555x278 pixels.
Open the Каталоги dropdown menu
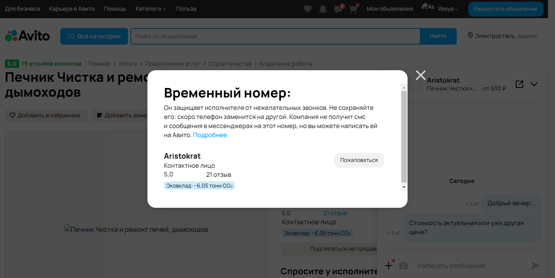(x=151, y=9)
